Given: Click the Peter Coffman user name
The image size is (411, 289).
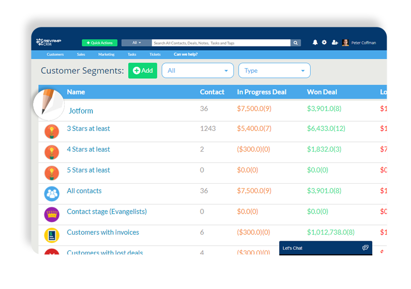Looking at the screenshot, I should point(364,43).
